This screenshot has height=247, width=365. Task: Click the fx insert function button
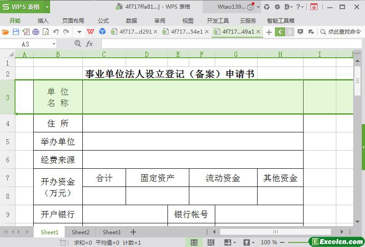90,44
